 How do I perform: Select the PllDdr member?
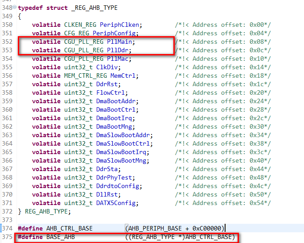point(118,50)
